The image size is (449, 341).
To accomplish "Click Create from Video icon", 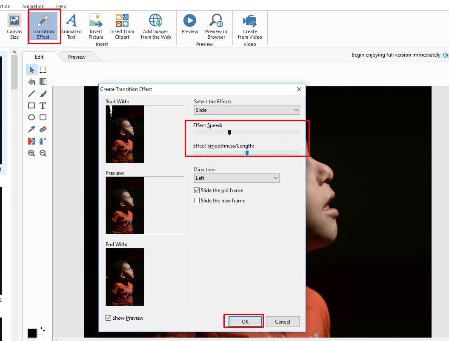I will (250, 21).
